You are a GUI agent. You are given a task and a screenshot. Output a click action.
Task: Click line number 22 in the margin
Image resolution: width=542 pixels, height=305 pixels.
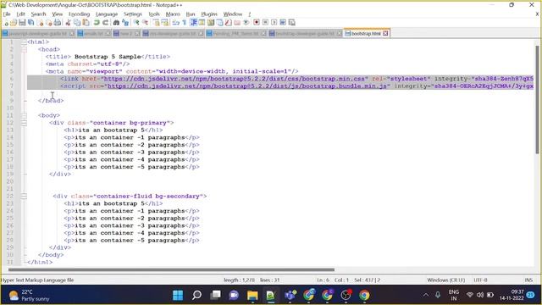coord(9,196)
